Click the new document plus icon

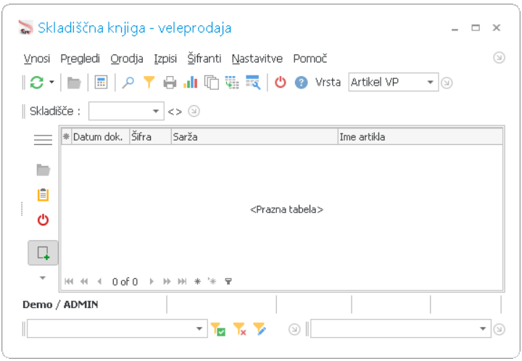coord(43,253)
